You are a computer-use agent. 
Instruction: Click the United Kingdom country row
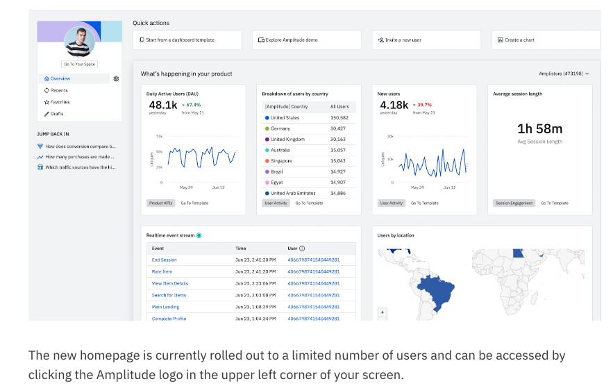pos(309,140)
